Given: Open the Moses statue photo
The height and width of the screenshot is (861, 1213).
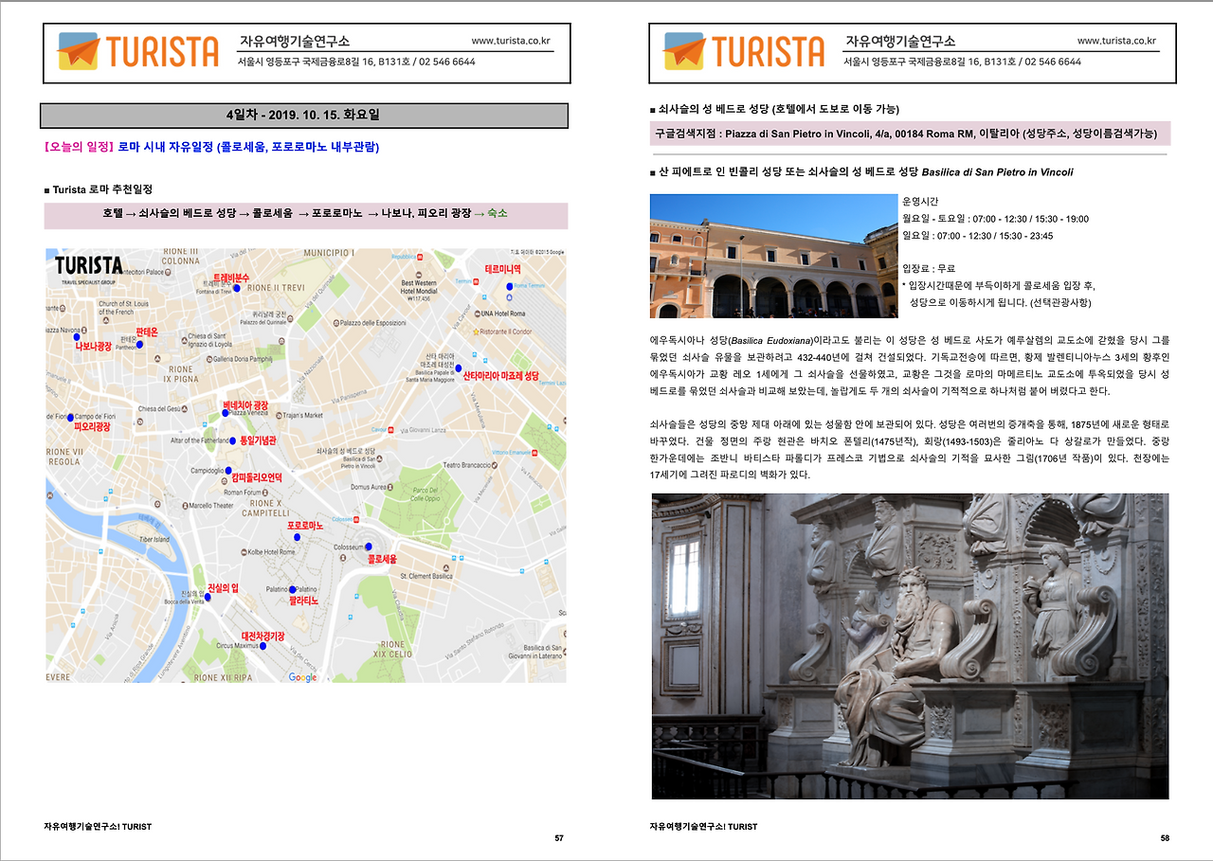Looking at the screenshot, I should pos(911,646).
